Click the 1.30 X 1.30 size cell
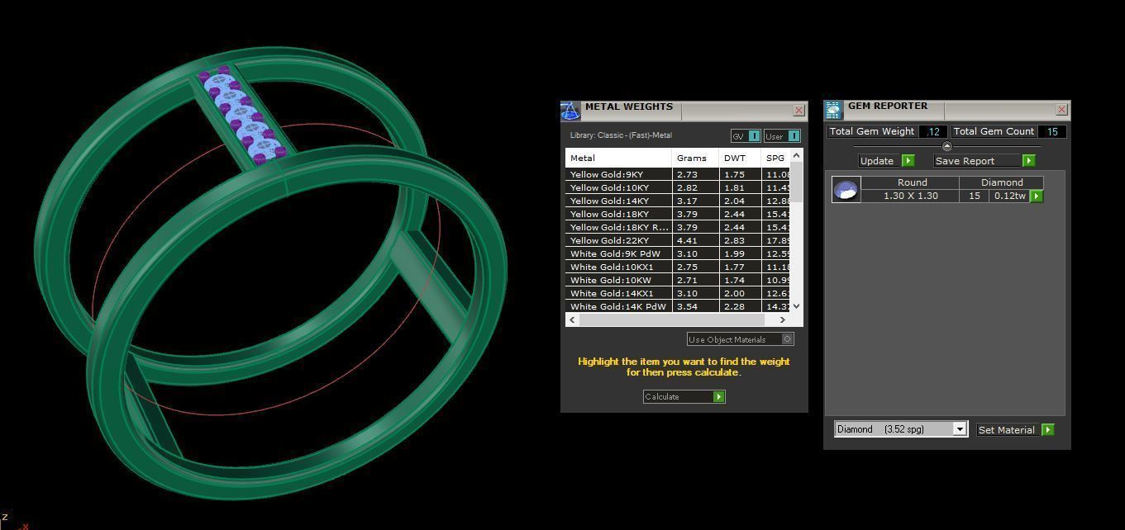Viewport: 1125px width, 530px height. click(x=912, y=196)
